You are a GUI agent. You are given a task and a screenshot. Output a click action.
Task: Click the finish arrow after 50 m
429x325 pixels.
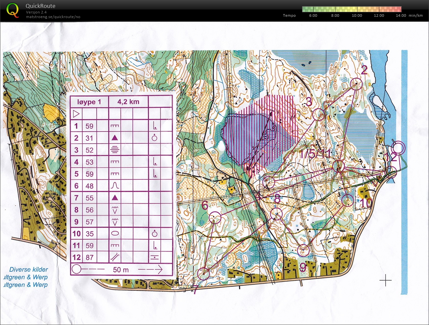click(x=151, y=270)
